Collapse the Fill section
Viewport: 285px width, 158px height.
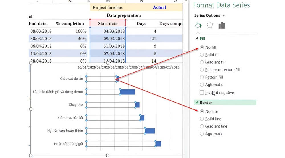[196, 39]
